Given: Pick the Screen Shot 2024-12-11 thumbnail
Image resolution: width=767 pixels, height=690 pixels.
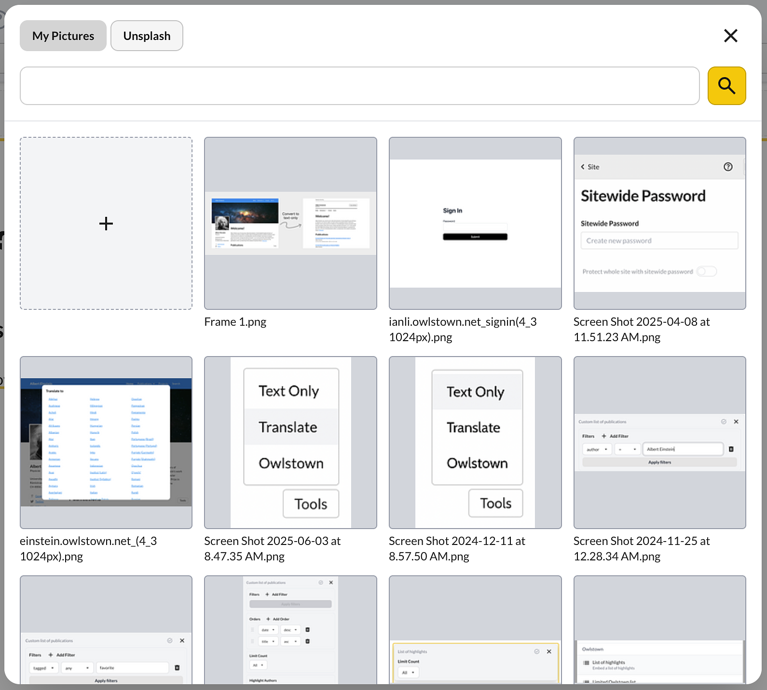Looking at the screenshot, I should point(475,442).
